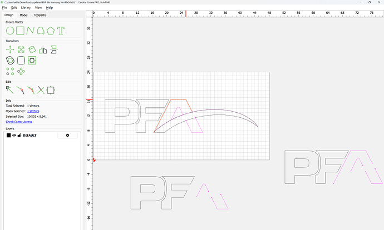Toggle visibility of the DEFAULT layer
The image size is (384, 230).
pos(14,135)
